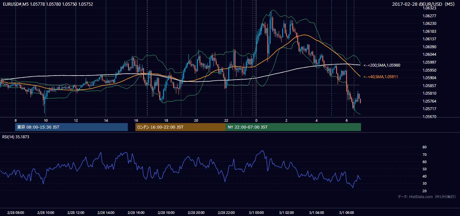Click bottom time label 2/28 18:00
The image size is (460, 216).
pos(166,212)
